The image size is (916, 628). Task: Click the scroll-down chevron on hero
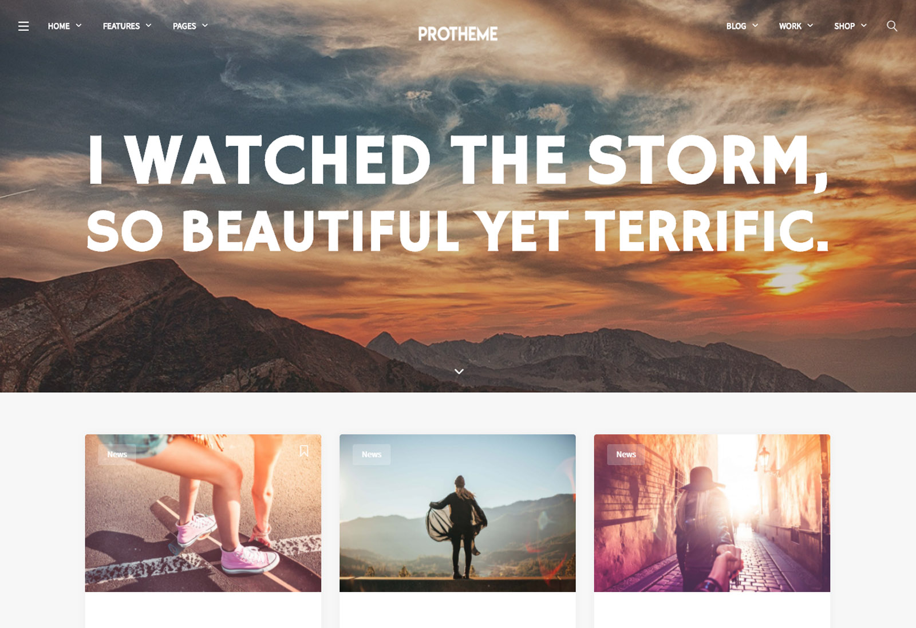[x=459, y=372]
